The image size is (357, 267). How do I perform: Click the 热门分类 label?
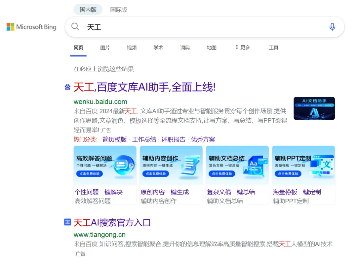coord(85,139)
